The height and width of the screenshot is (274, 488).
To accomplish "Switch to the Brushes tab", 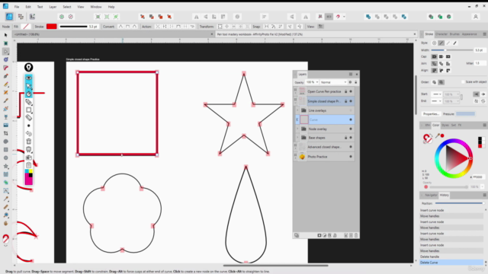I will [x=454, y=34].
